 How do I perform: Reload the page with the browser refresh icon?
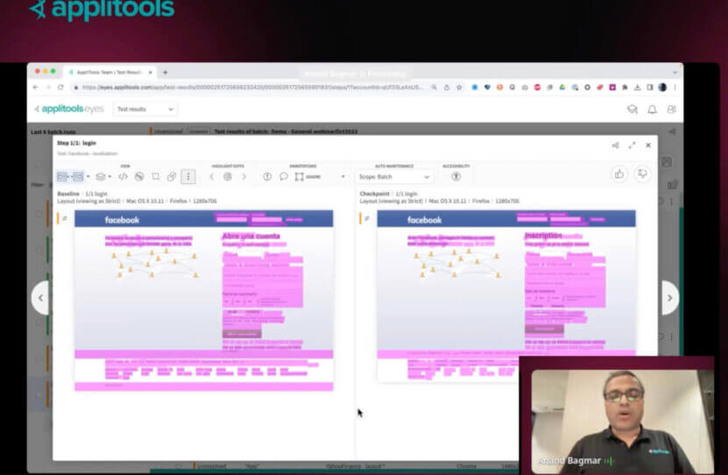click(x=60, y=88)
